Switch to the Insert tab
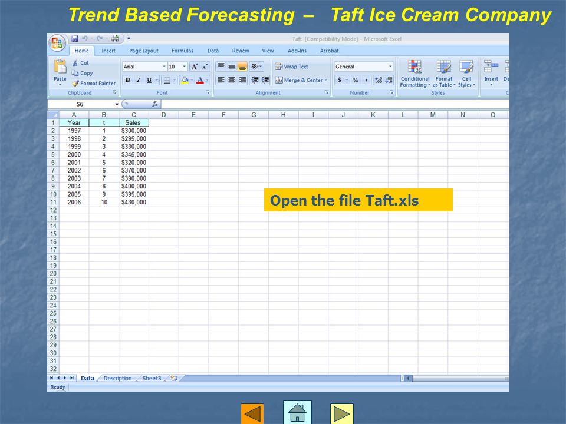 [x=108, y=51]
